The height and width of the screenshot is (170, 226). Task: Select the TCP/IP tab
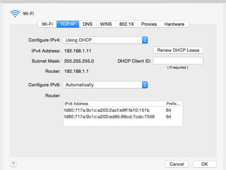(68, 24)
